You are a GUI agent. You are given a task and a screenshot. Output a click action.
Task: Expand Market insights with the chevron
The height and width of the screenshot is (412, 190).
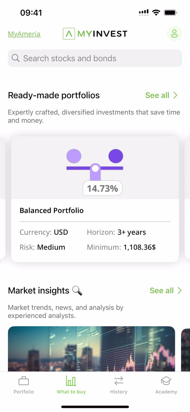(180, 290)
